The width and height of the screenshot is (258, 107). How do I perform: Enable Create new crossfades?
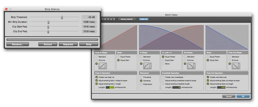(163, 77)
